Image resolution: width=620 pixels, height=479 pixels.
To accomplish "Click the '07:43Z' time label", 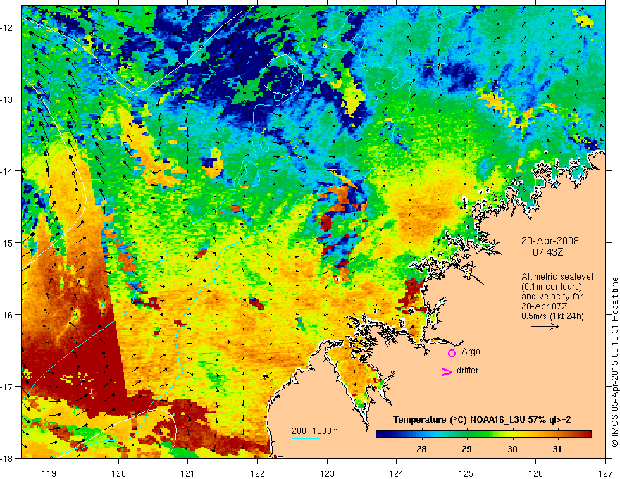I will 547,251.
